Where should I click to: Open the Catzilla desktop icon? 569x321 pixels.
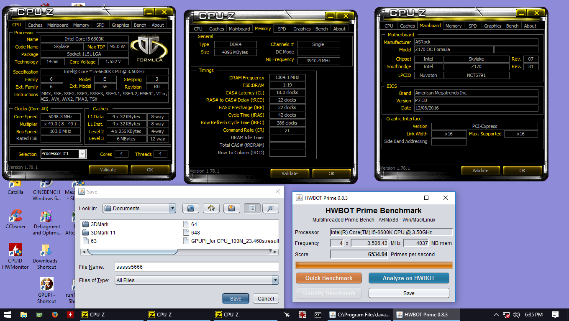15,187
